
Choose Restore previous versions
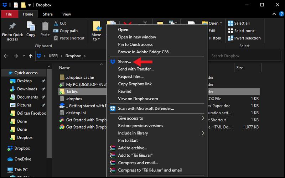coord(140,126)
